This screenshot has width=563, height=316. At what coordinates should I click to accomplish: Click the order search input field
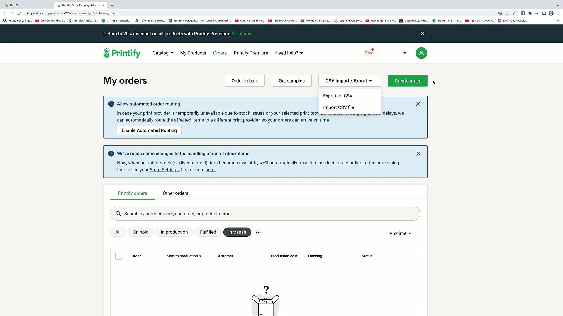coord(265,214)
